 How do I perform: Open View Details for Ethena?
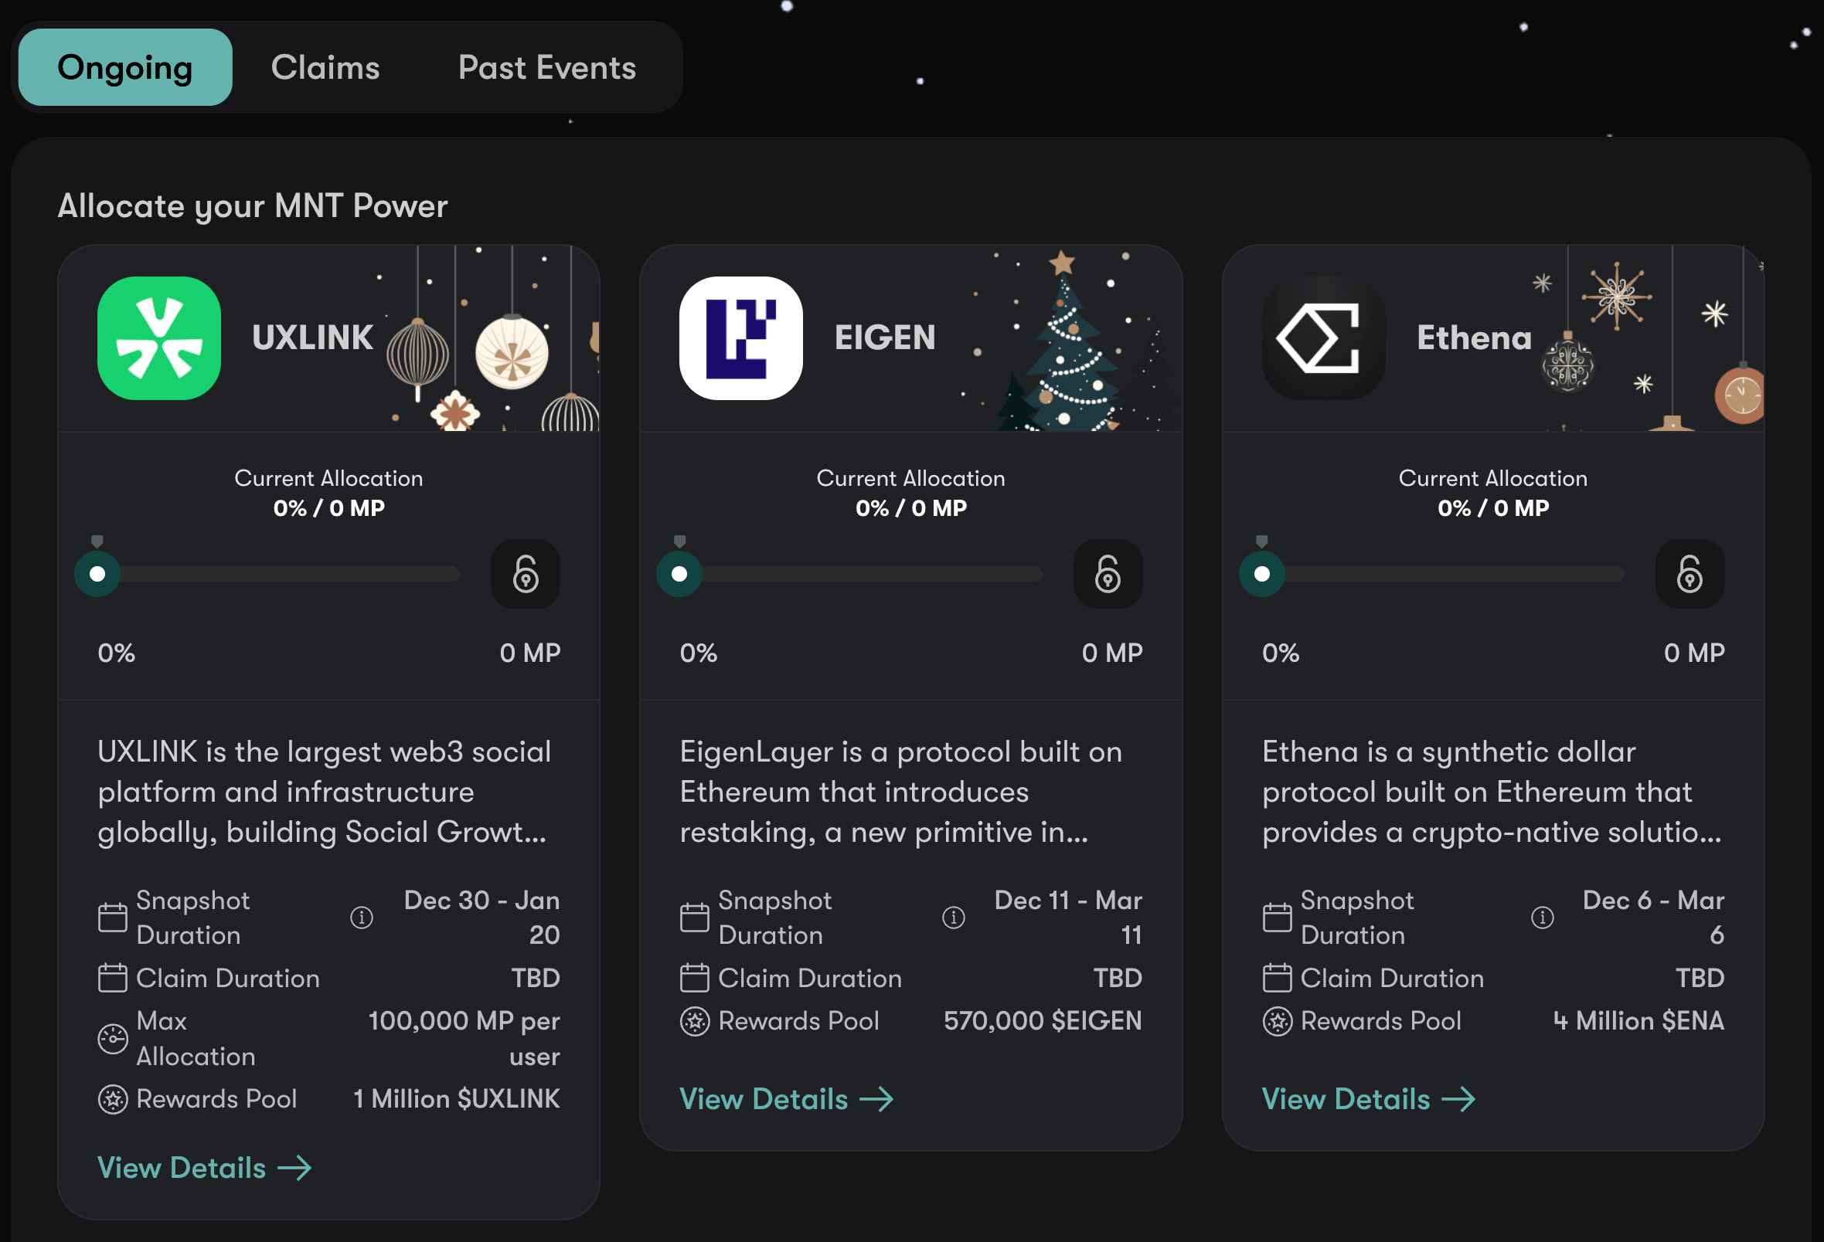[1369, 1099]
